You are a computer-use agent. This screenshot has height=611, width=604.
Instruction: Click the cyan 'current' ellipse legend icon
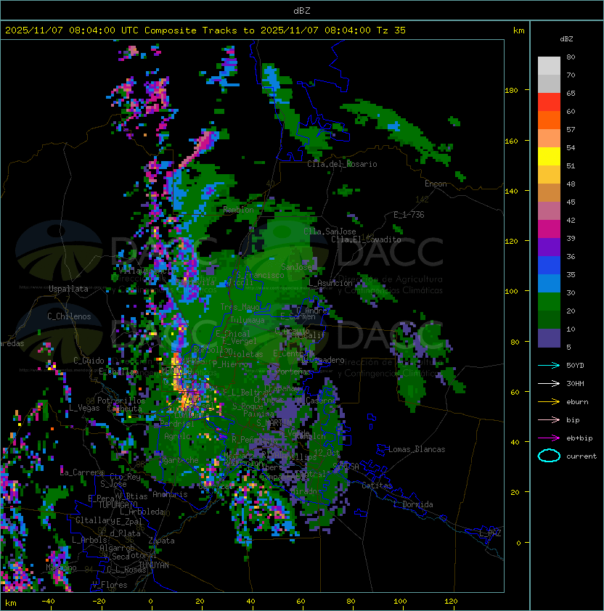[x=549, y=456]
